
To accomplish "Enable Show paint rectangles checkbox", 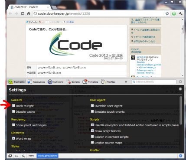I will click(13, 125).
